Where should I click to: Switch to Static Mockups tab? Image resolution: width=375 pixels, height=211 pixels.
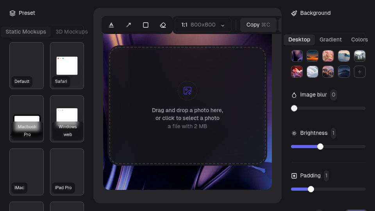point(26,32)
